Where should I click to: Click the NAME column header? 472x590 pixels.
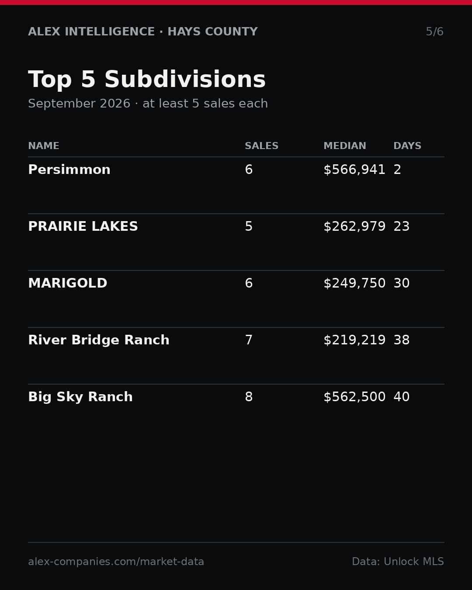44,146
